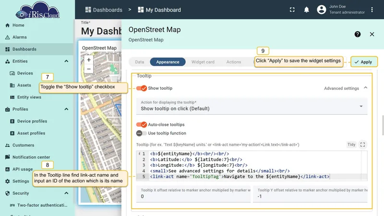Screen dimensions: 384x216
Task: Click the Tooltip Y offset input field
Action: point(310,194)
